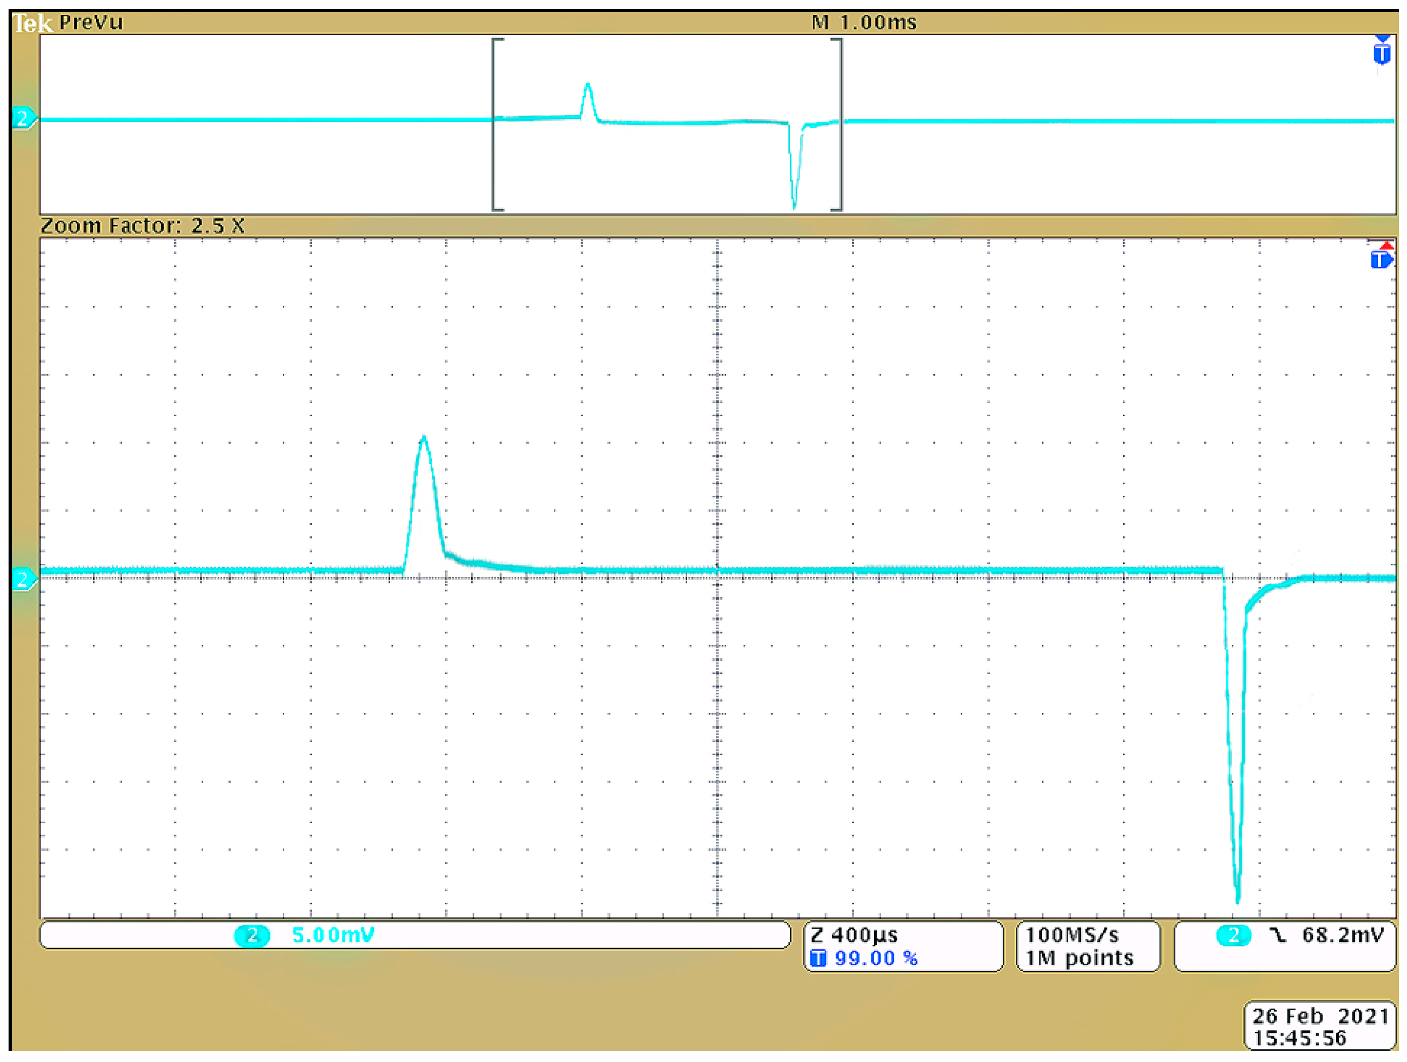
Task: Click the PreVu acquisition status label
Action: [91, 23]
